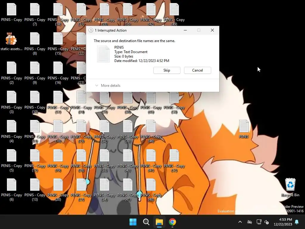Click the Skip button in the dialog
Image resolution: width=305 pixels, height=229 pixels.
pyautogui.click(x=167, y=70)
